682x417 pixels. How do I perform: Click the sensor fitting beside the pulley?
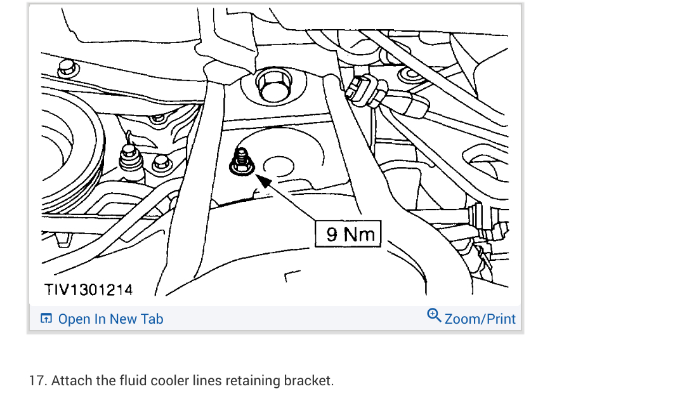[x=131, y=159]
